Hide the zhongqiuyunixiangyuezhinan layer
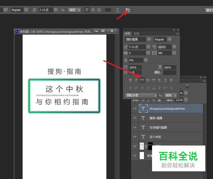213x179 pixels. [x=135, y=108]
